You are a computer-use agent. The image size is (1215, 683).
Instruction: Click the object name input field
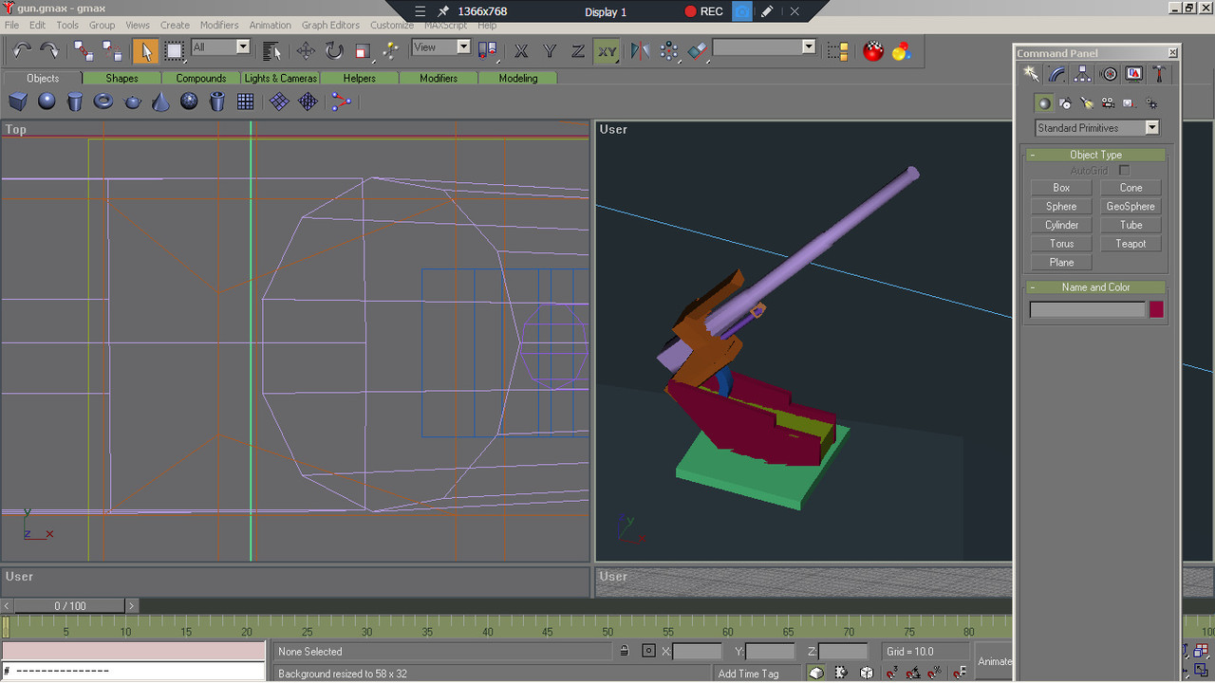pyautogui.click(x=1088, y=309)
